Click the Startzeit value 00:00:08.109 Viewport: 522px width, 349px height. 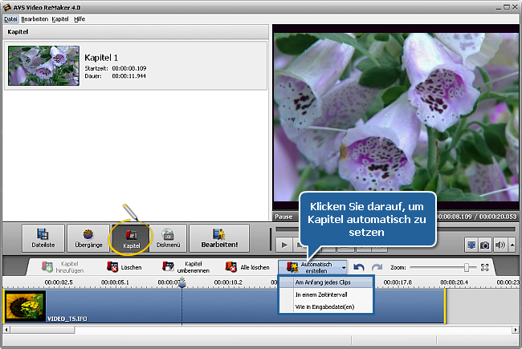tap(129, 68)
